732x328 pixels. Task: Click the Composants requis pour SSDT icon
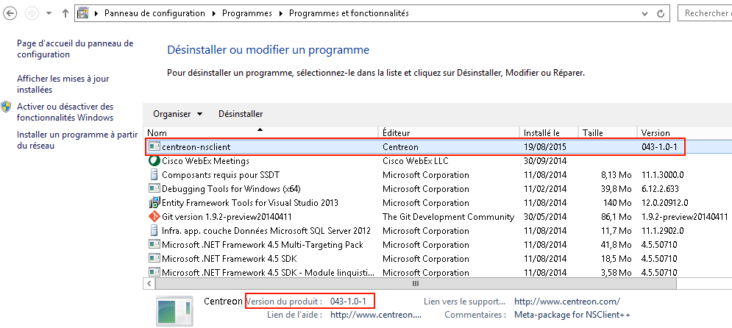154,174
